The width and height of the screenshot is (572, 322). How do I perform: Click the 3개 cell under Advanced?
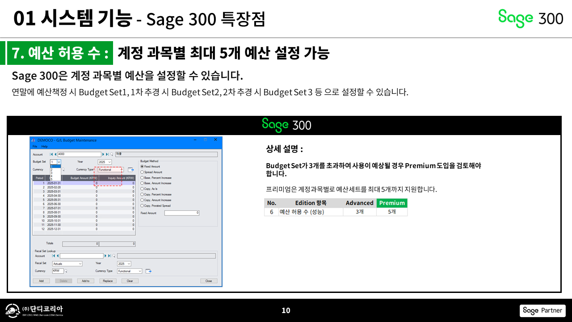click(x=360, y=212)
